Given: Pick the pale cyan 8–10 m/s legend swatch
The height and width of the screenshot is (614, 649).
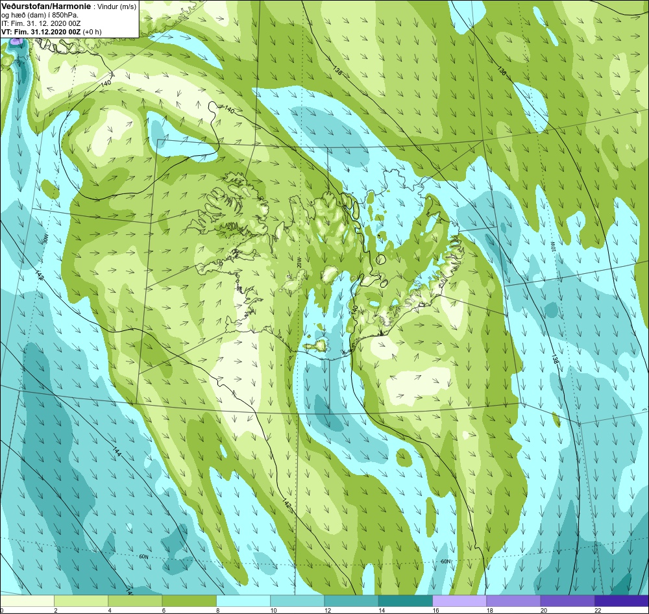Looking at the screenshot, I should [x=243, y=601].
